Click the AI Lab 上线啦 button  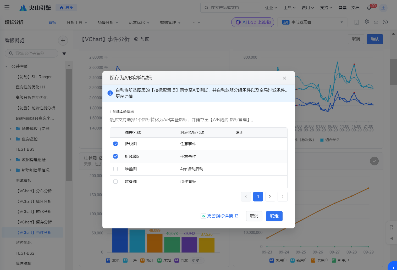[x=253, y=22]
